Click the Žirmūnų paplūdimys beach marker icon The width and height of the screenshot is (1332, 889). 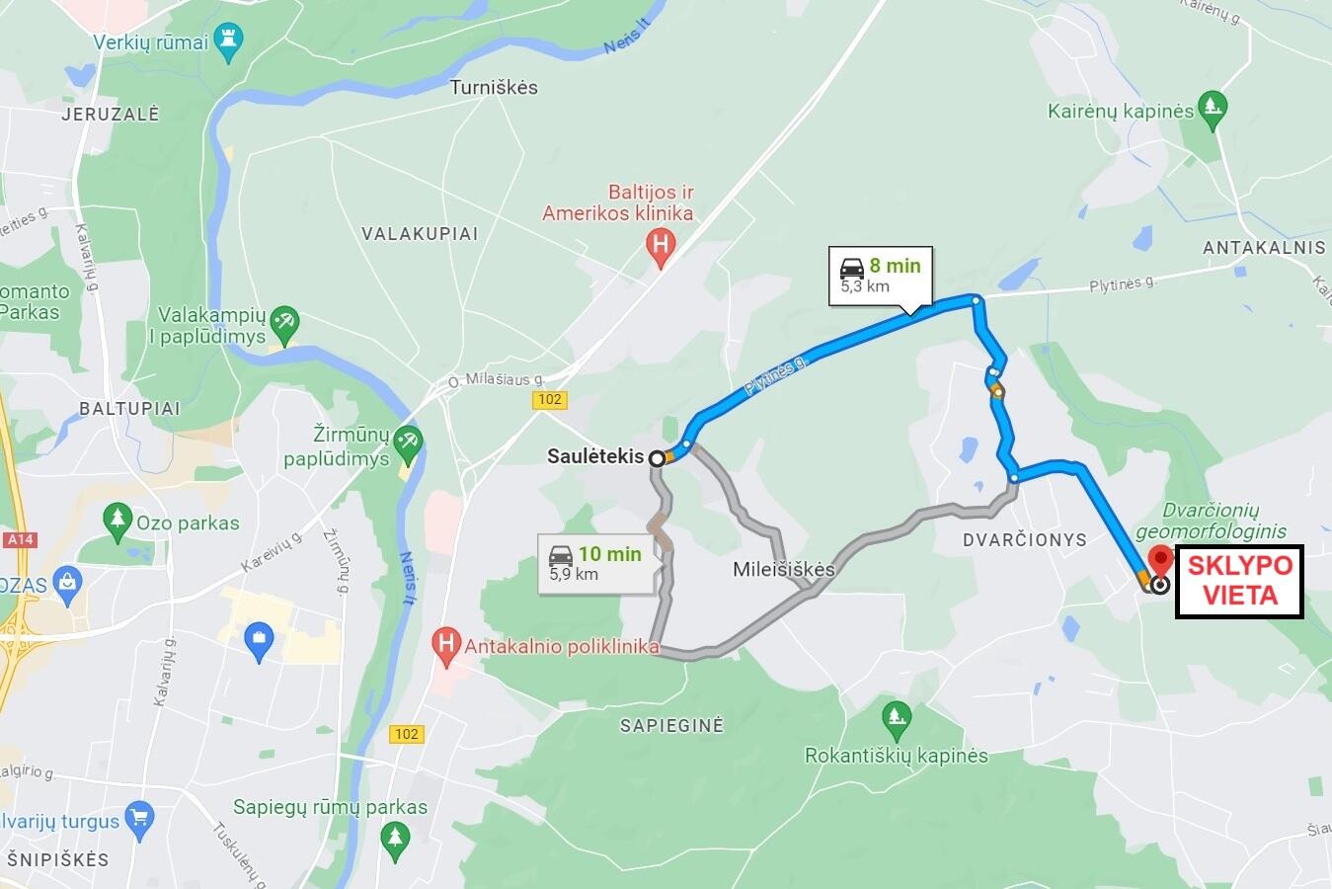pyautogui.click(x=407, y=445)
